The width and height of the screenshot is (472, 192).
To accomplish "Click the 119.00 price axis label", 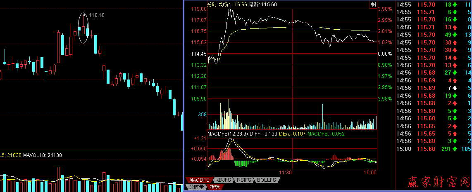I will [198, 9].
